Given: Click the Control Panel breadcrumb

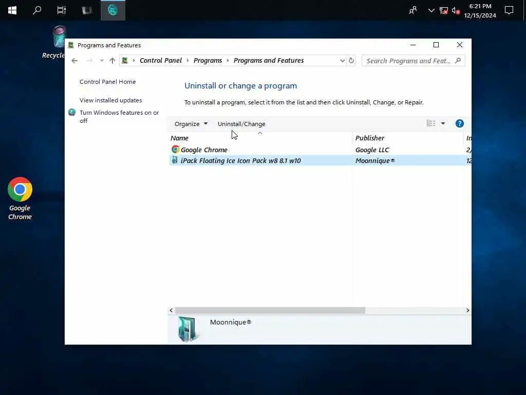Looking at the screenshot, I should 161,61.
